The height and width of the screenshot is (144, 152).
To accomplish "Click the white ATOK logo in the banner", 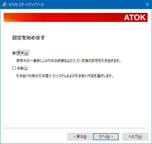I will pos(135,18).
